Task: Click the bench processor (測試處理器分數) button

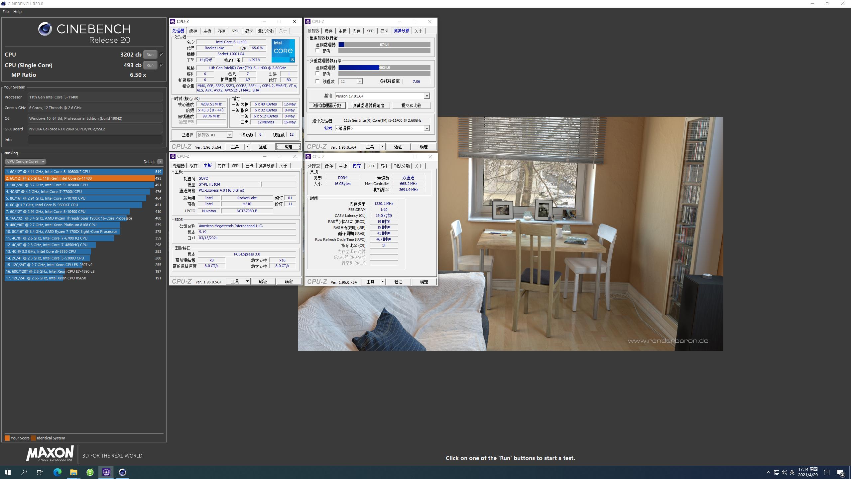Action: [327, 105]
